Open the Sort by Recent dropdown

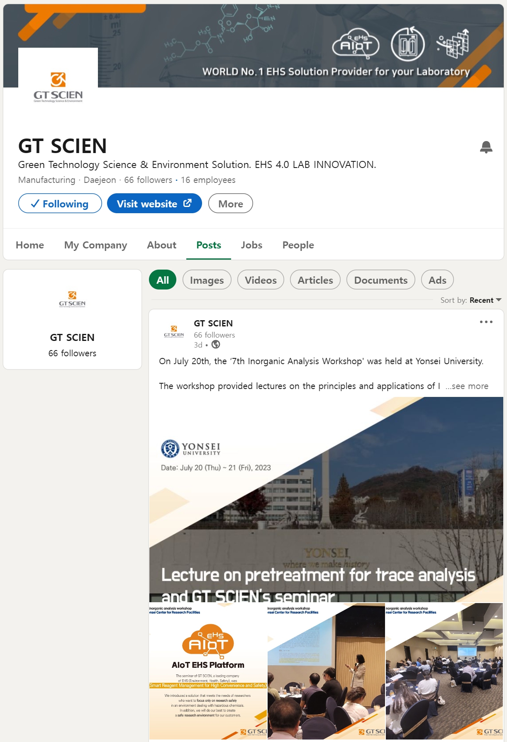[471, 300]
